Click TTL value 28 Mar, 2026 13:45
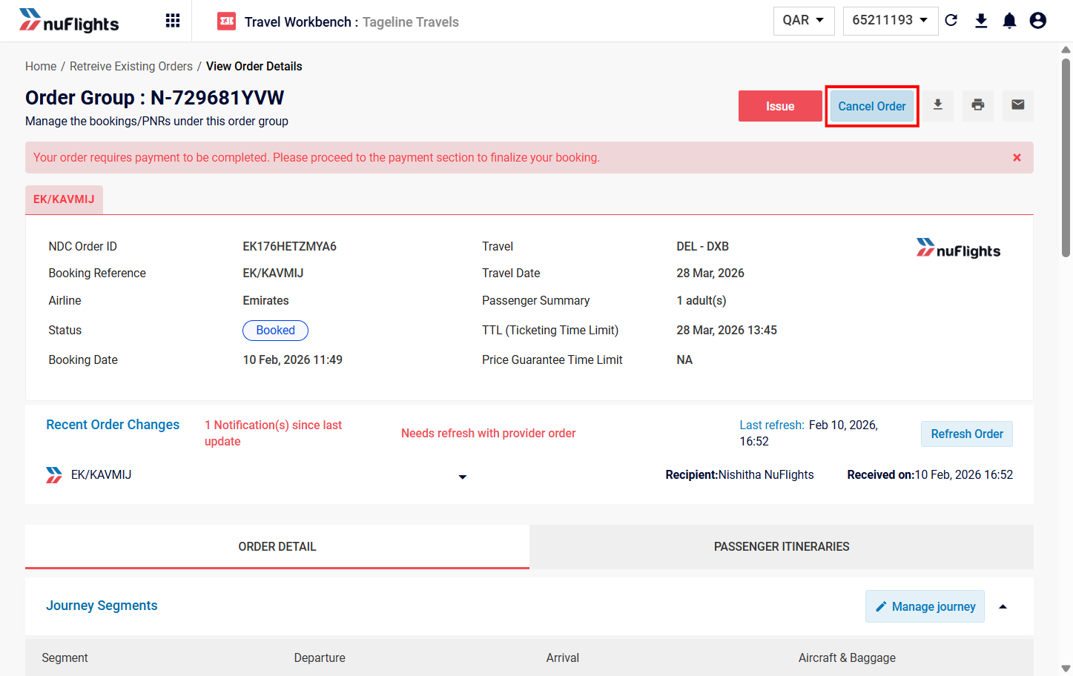The height and width of the screenshot is (676, 1073). click(727, 331)
